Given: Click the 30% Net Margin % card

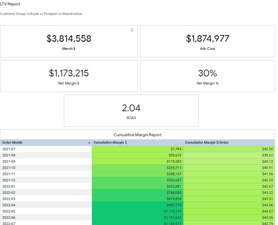Looking at the screenshot, I should (207, 76).
